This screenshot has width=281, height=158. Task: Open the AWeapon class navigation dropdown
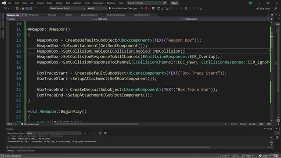(138, 19)
